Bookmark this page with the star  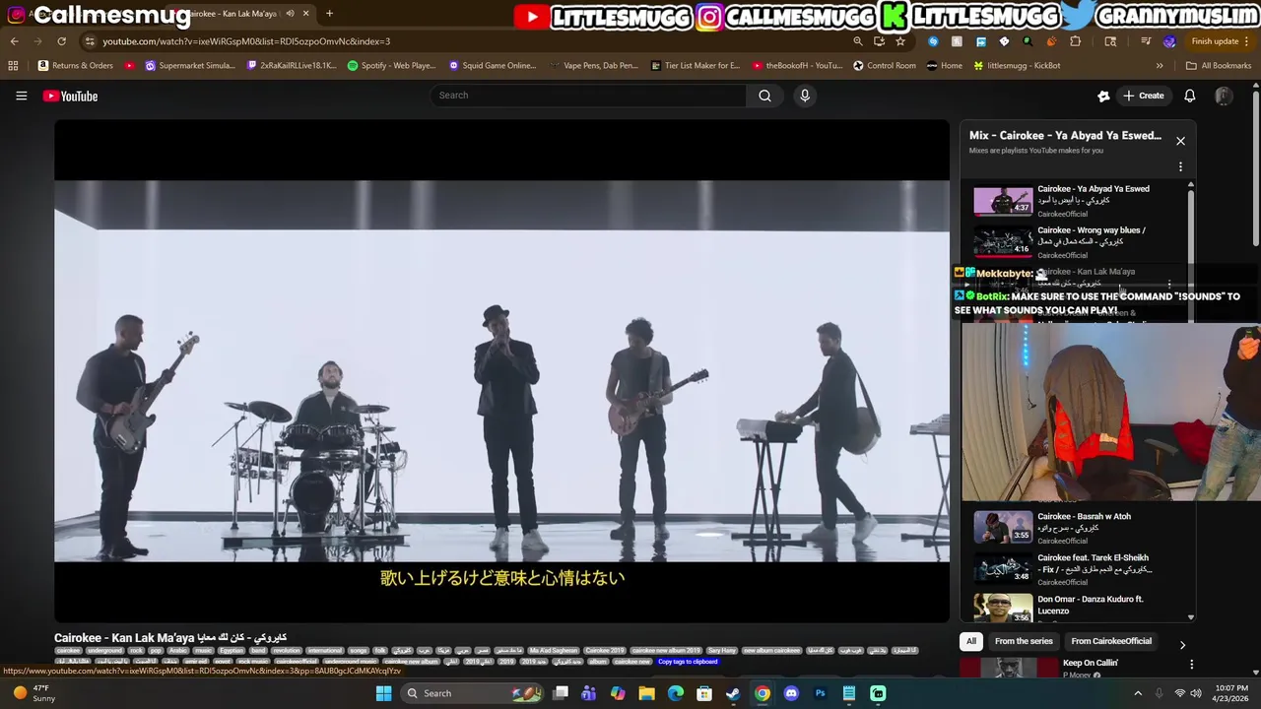pos(899,41)
